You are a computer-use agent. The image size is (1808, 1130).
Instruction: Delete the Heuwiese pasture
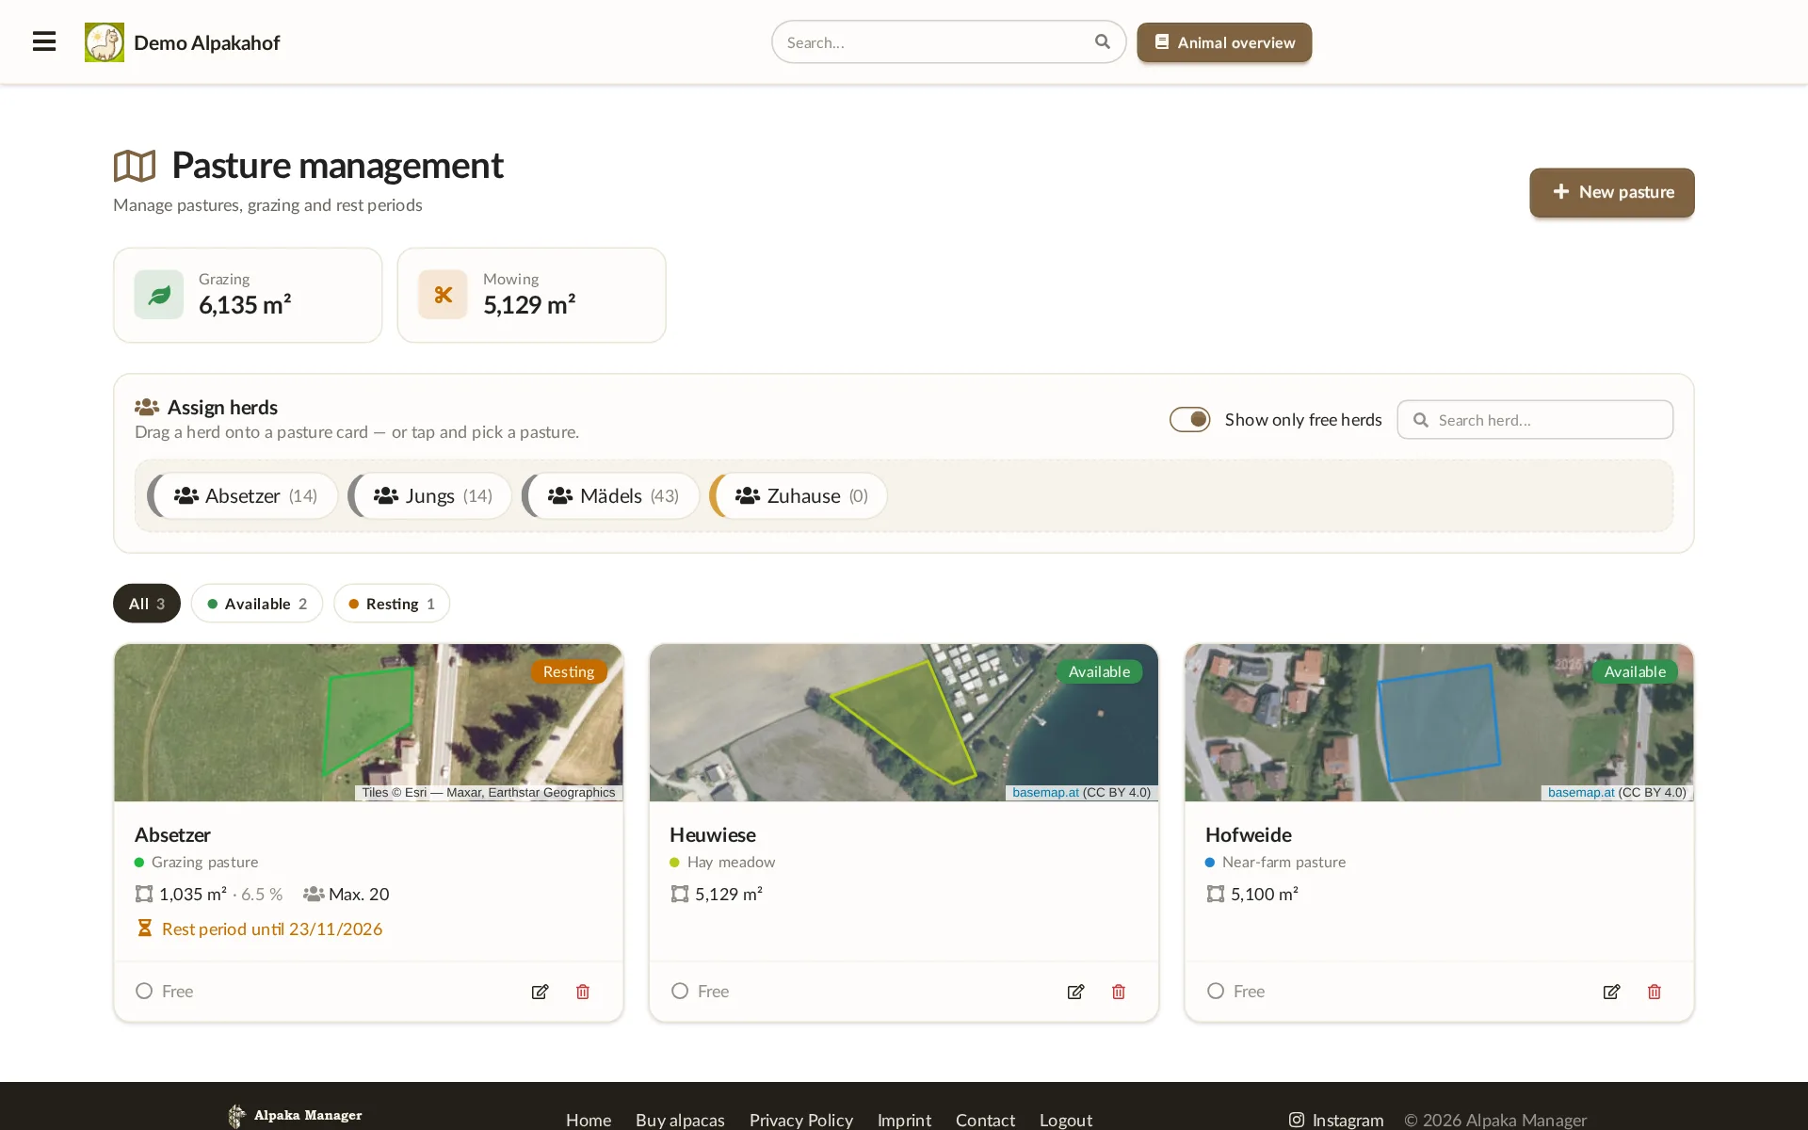[1119, 992]
